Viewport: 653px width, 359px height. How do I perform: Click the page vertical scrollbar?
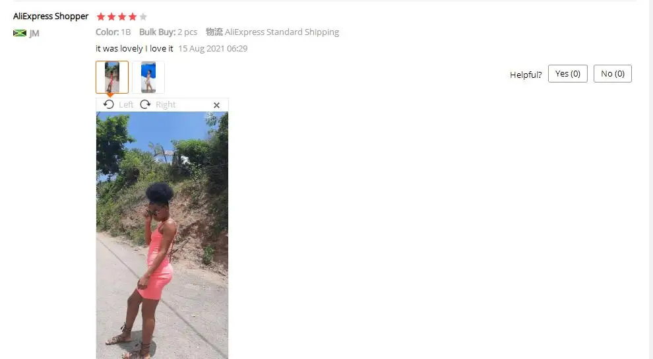click(650, 179)
